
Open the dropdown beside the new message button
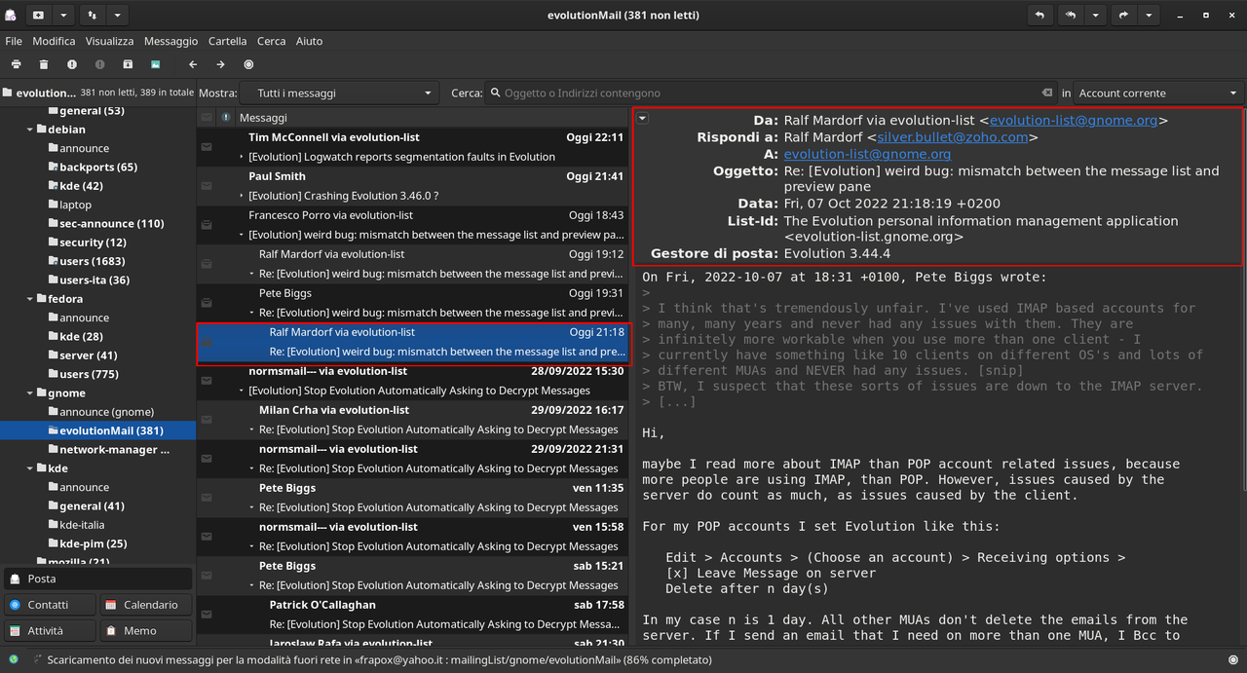coord(63,16)
